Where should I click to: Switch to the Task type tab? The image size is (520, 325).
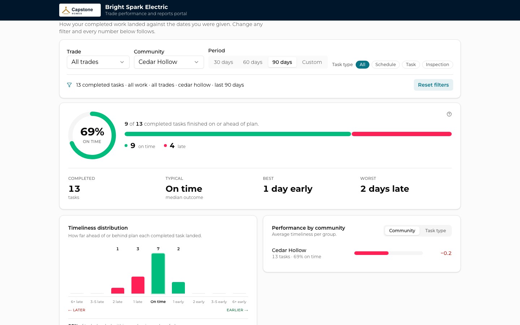(435, 231)
